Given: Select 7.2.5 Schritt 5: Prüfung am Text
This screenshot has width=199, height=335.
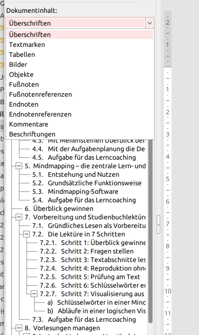Looking at the screenshot, I should pos(90,277).
